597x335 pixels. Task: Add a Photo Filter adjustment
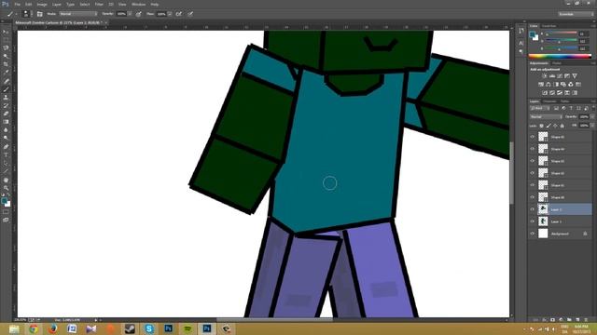pos(563,85)
